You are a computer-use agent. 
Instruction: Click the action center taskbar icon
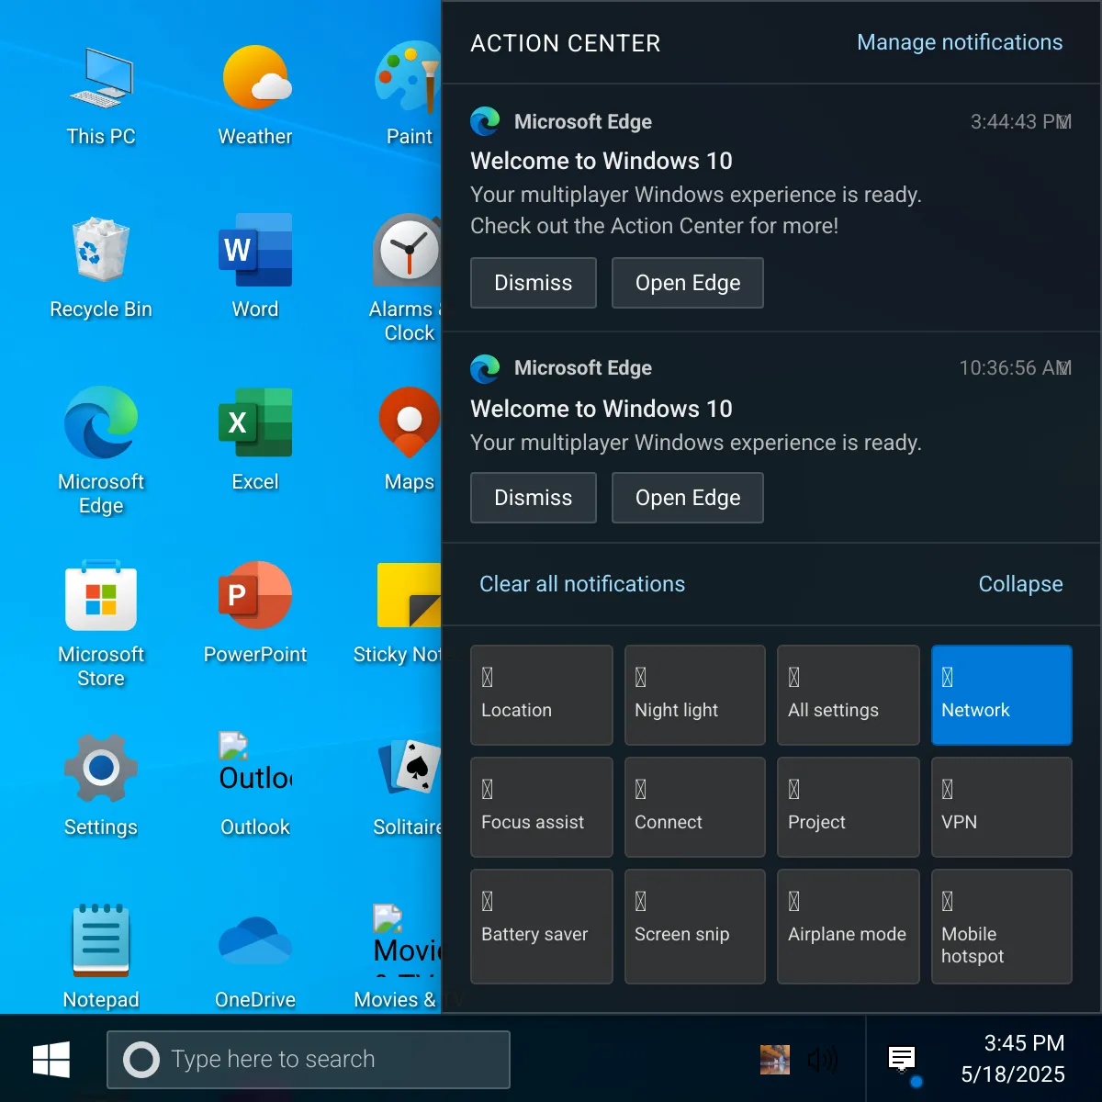click(903, 1059)
